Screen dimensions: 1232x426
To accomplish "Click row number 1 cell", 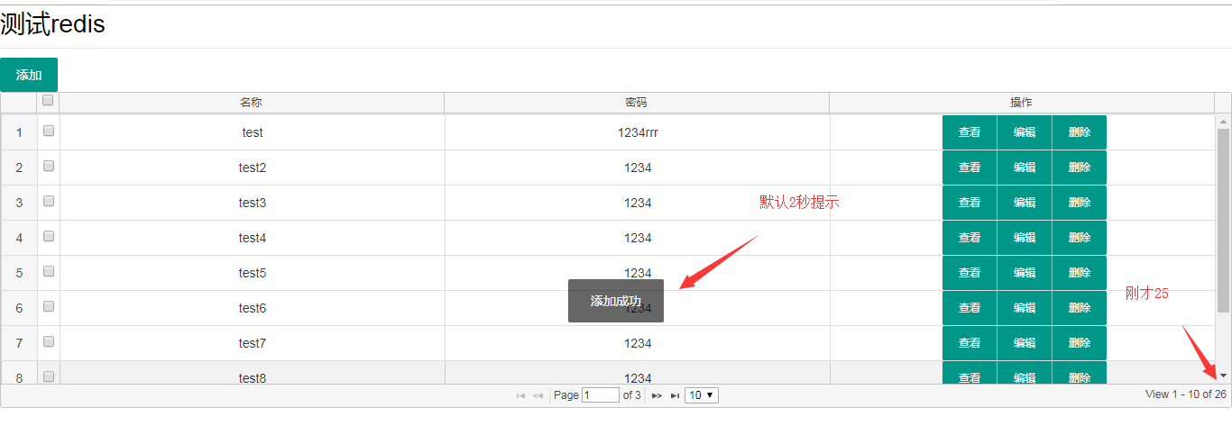I will (x=19, y=132).
